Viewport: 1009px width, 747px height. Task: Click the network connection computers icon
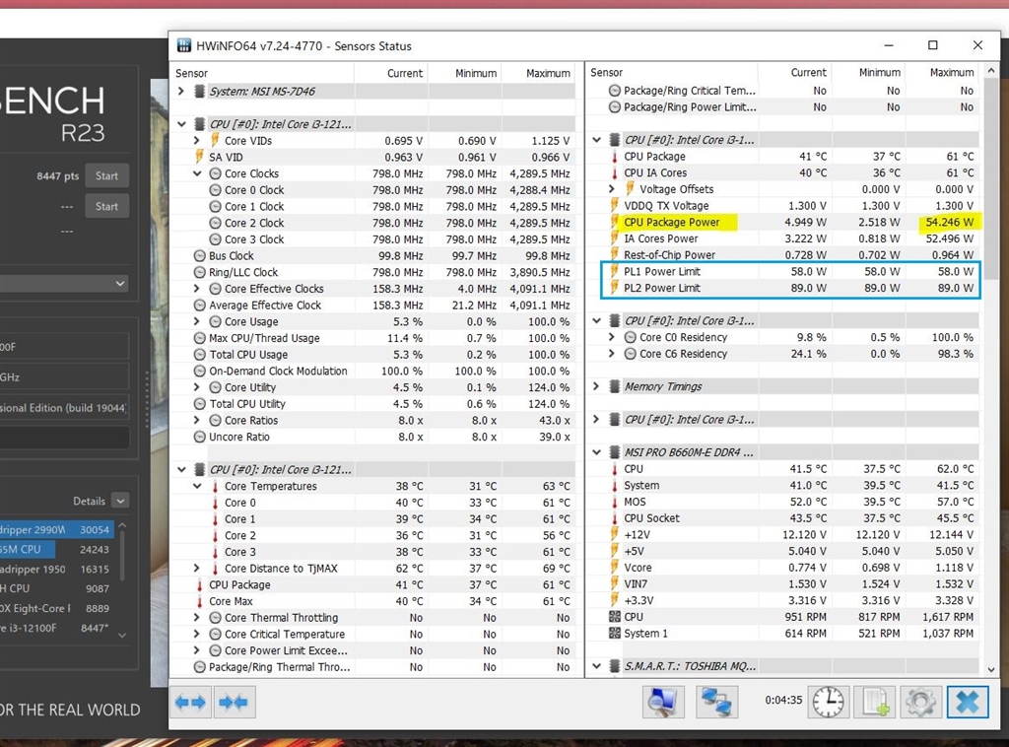click(716, 702)
